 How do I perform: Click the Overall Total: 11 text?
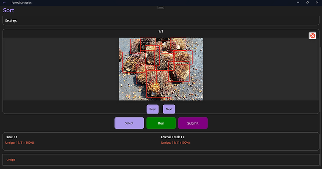172,137
